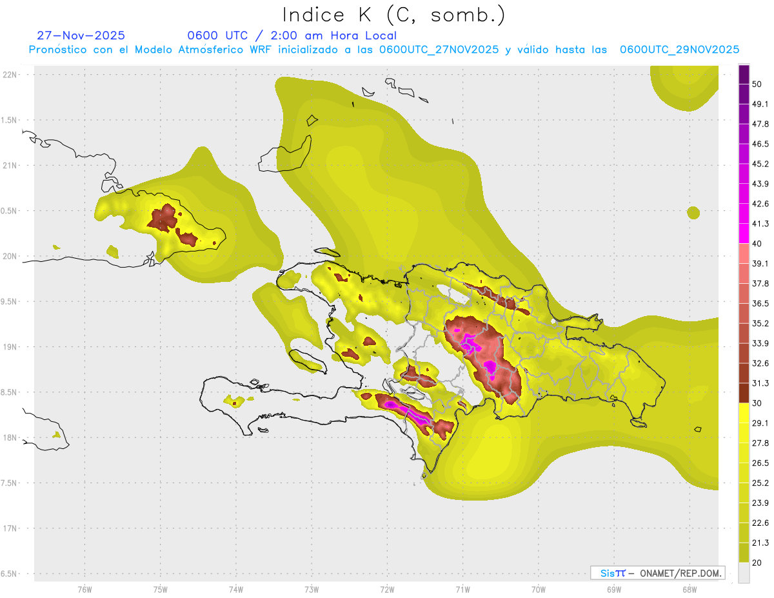Click the map title 'Indice K (C, somb.)'

point(393,15)
